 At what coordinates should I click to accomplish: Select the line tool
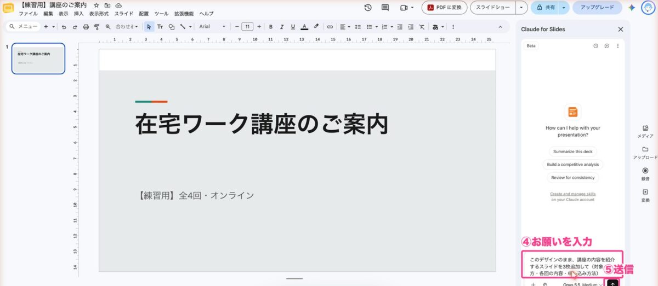[183, 26]
